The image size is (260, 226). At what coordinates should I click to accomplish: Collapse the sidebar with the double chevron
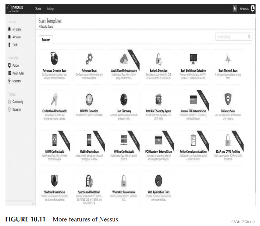pos(33,204)
